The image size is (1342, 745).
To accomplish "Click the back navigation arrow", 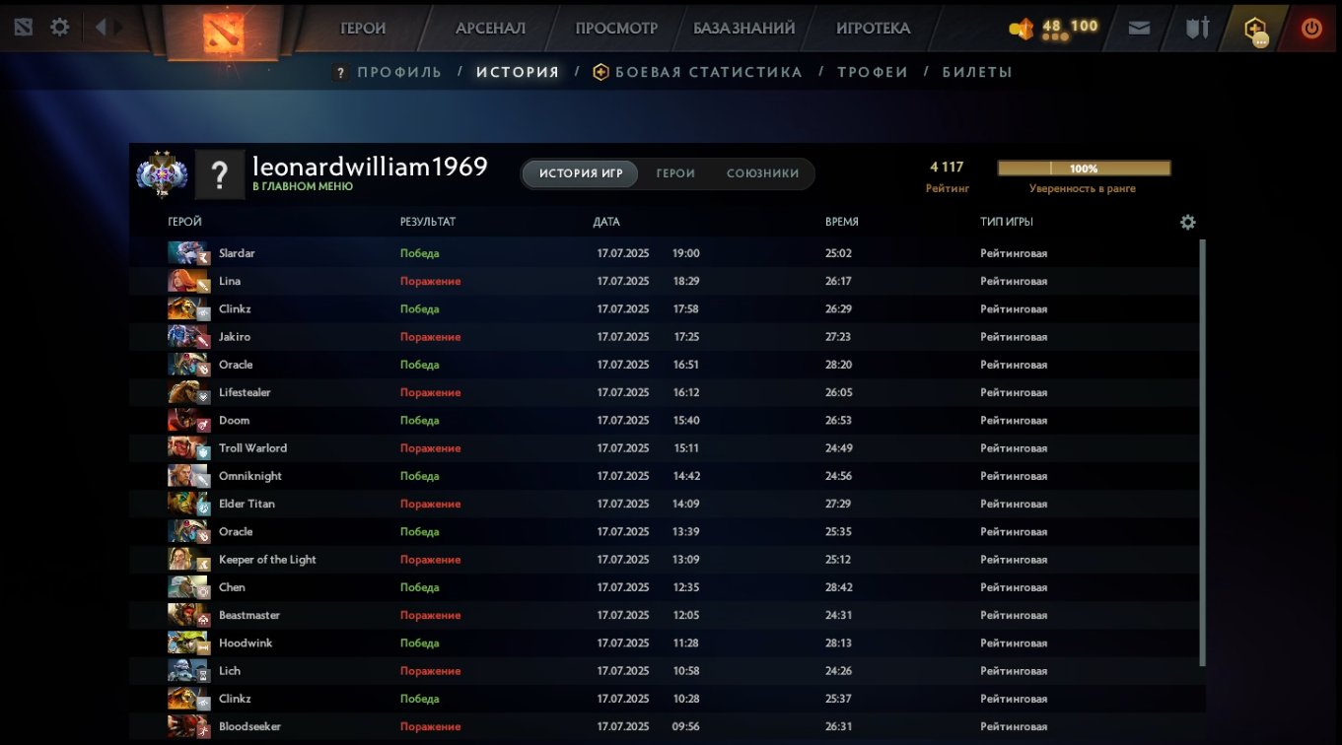I will [x=101, y=28].
